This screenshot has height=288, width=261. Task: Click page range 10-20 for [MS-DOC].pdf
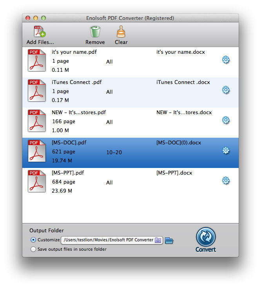click(x=114, y=152)
